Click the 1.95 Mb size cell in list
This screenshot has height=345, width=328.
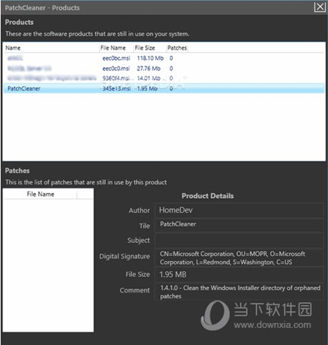(147, 88)
